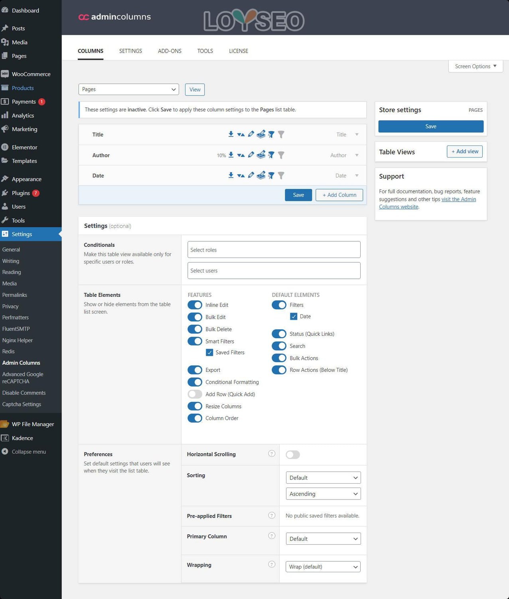Image resolution: width=509 pixels, height=599 pixels.
Task: Click the sort icon in the Author row
Action: (x=241, y=155)
